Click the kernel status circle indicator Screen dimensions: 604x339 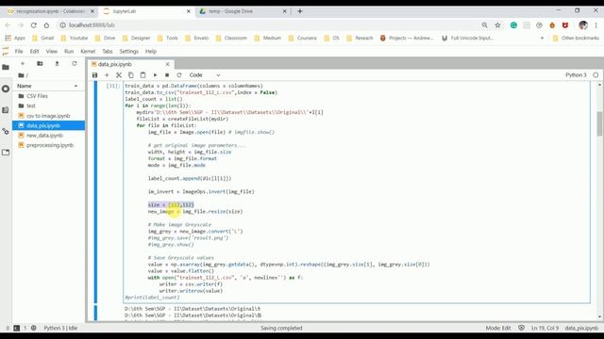596,75
